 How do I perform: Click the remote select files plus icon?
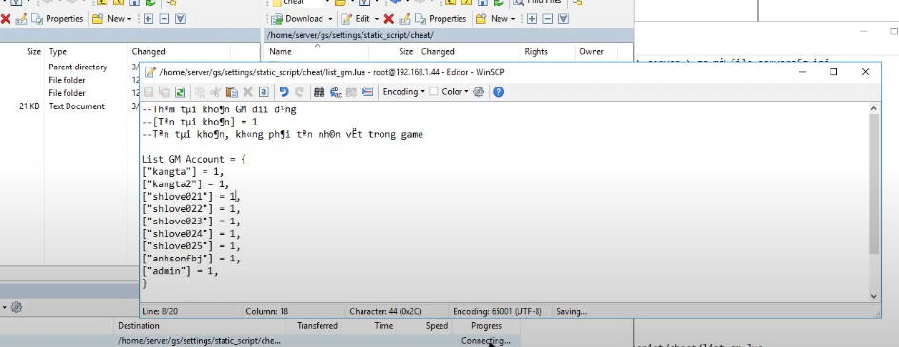click(x=532, y=19)
